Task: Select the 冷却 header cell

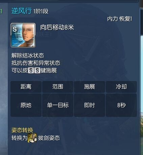Action: point(121,87)
